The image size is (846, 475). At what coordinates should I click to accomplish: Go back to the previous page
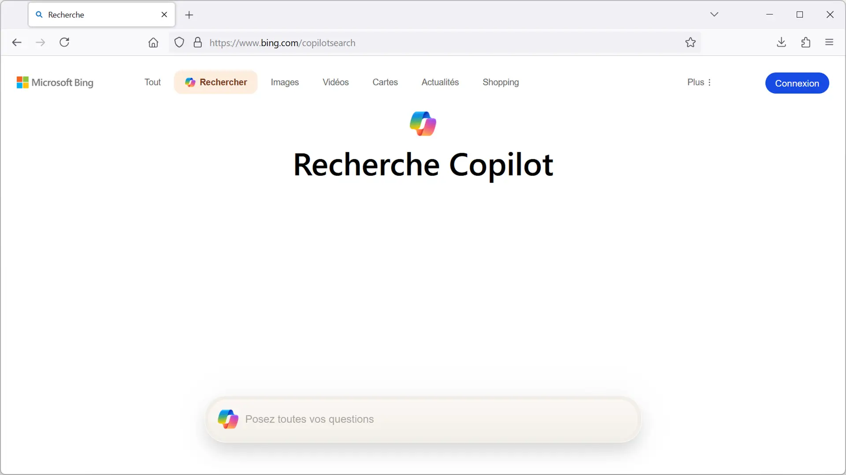point(17,43)
